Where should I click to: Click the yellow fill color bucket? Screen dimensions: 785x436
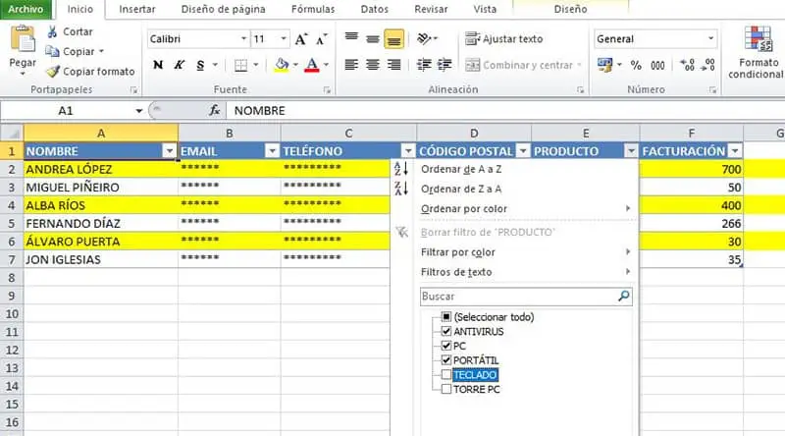tap(282, 65)
